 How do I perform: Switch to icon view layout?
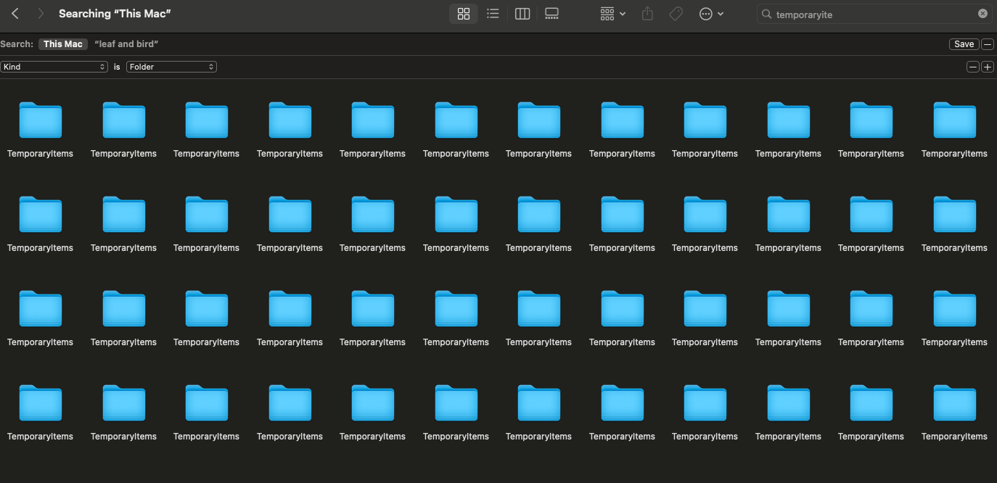pos(464,13)
